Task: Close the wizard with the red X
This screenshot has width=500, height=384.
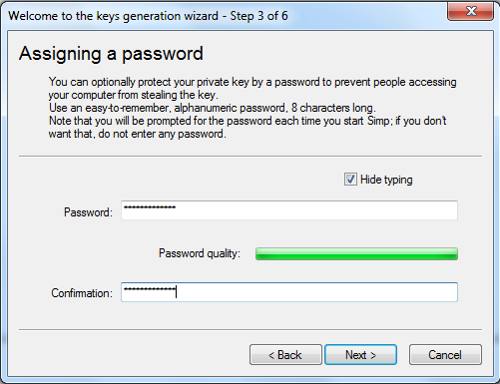Action: [470, 11]
